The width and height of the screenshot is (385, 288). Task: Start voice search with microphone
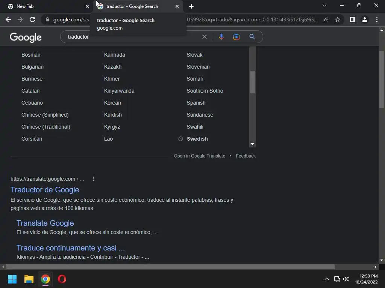[x=221, y=37]
